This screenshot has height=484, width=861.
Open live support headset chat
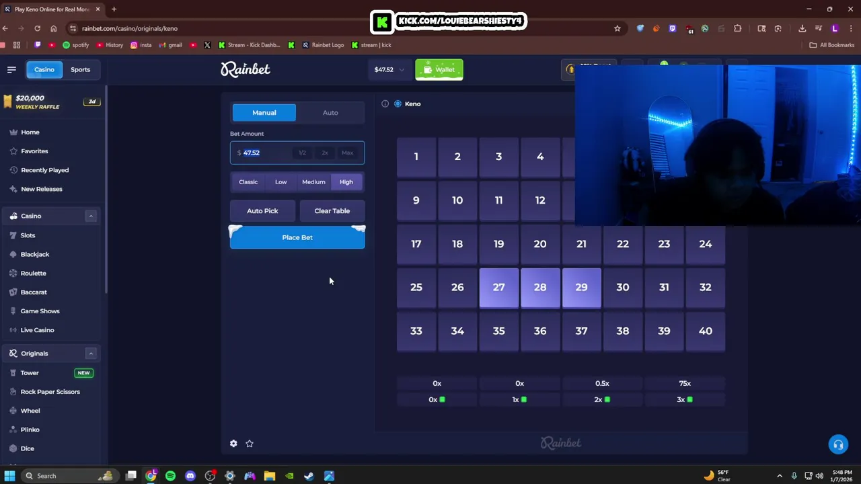(838, 444)
